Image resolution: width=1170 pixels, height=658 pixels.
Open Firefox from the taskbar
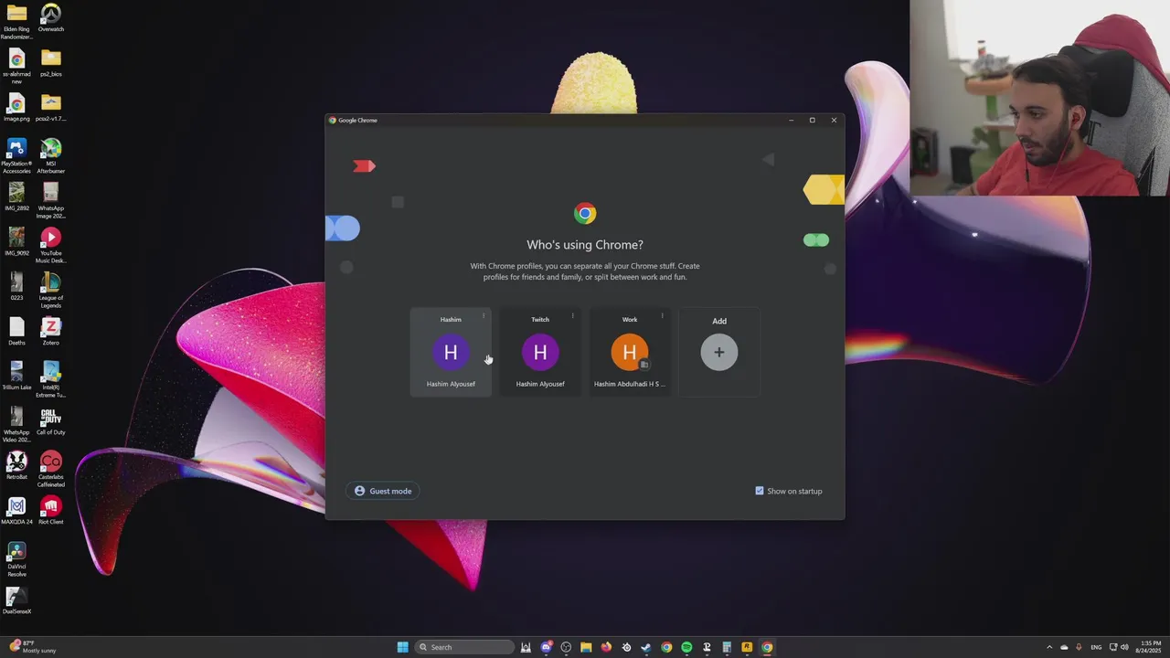606,647
